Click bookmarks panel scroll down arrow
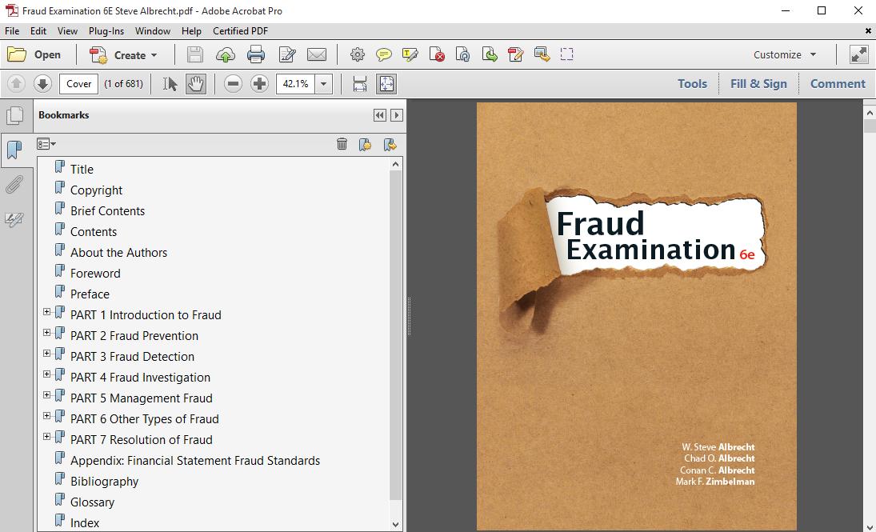This screenshot has width=876, height=532. 395,525
